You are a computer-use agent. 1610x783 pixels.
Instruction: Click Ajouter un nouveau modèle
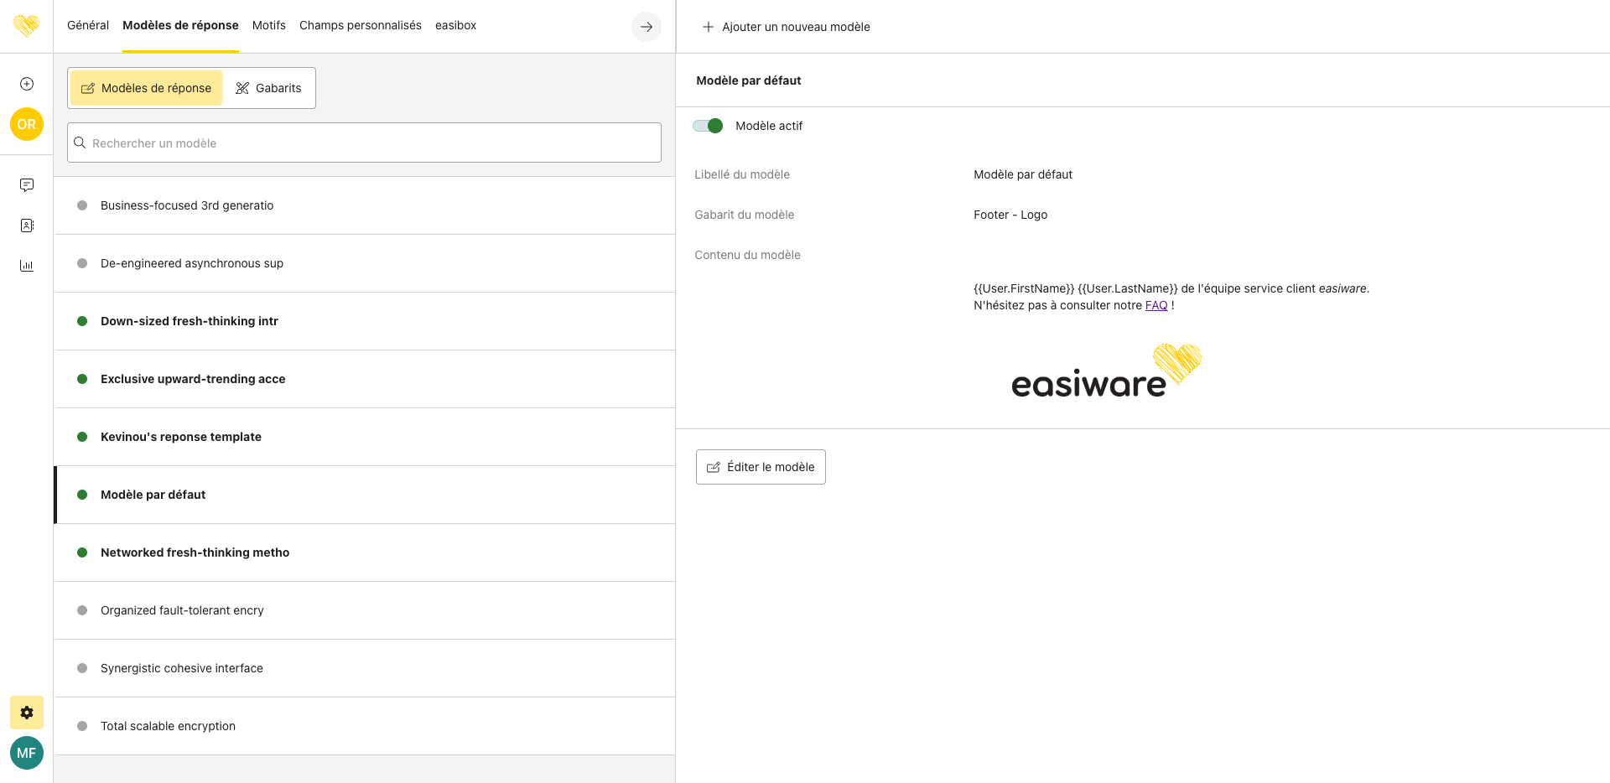(786, 27)
